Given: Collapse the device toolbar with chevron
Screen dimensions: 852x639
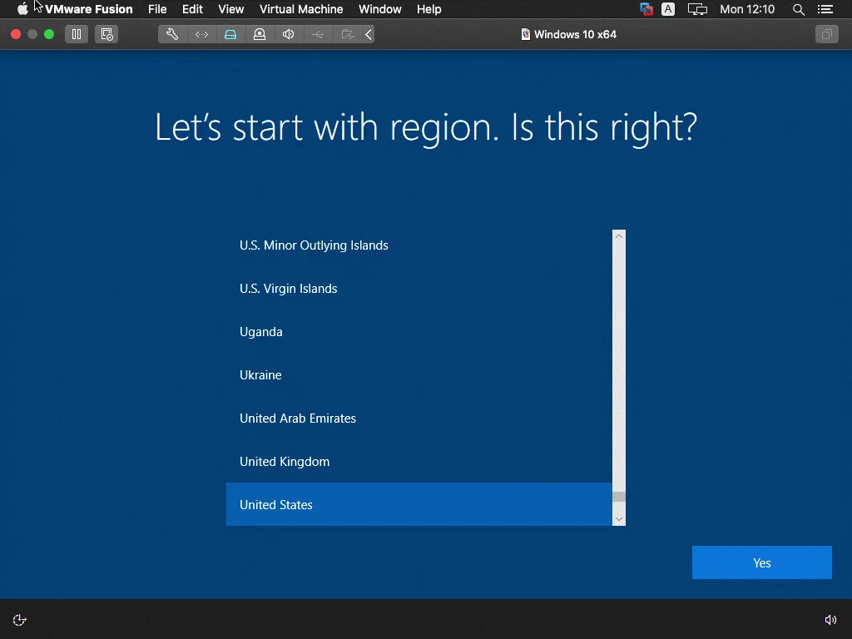Looking at the screenshot, I should (368, 34).
